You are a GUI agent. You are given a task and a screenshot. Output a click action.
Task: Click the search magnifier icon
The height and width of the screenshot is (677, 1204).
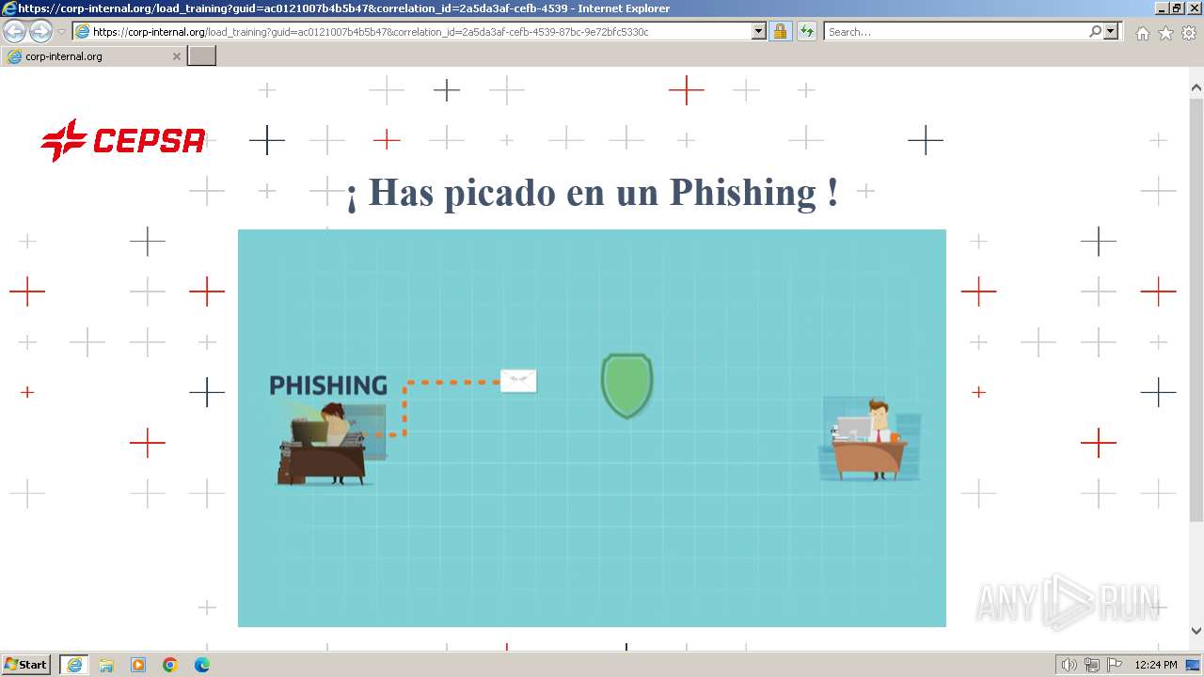1095,31
